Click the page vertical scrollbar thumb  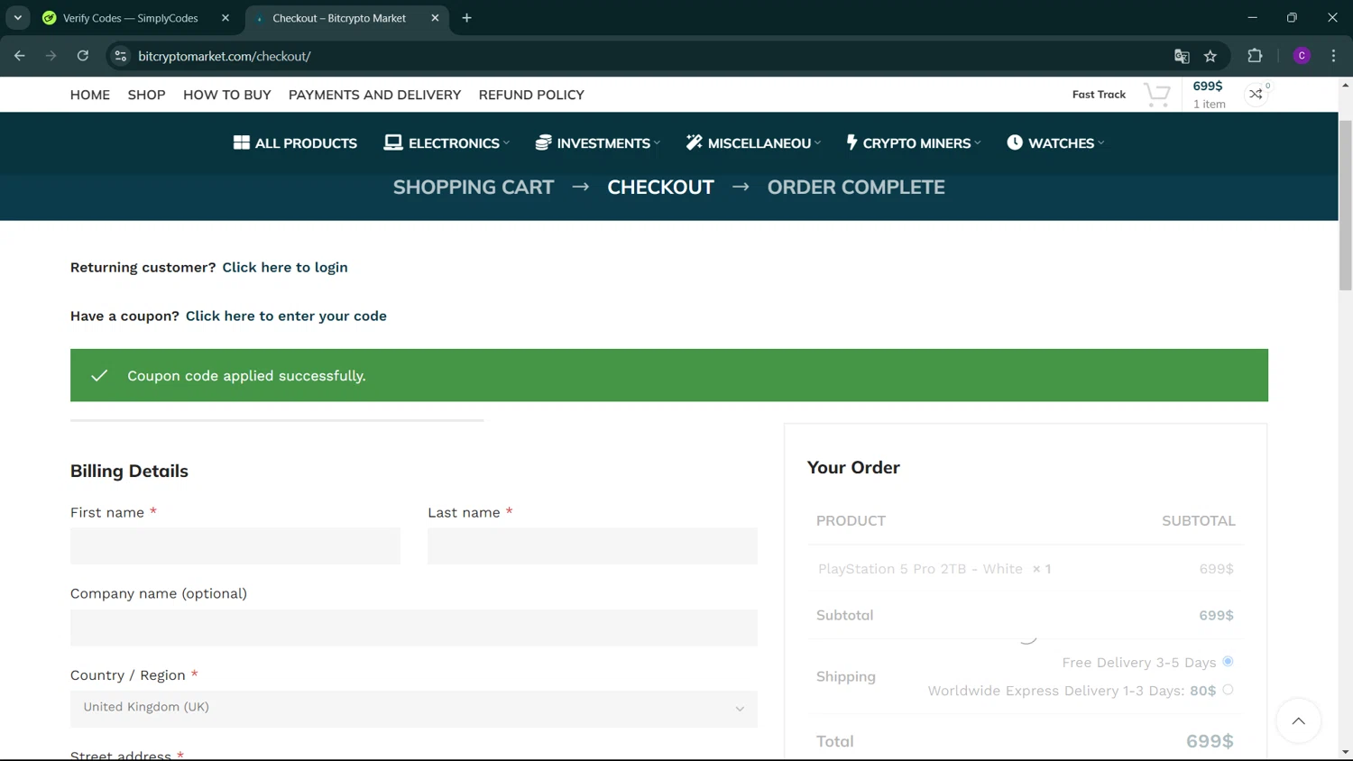[1345, 205]
